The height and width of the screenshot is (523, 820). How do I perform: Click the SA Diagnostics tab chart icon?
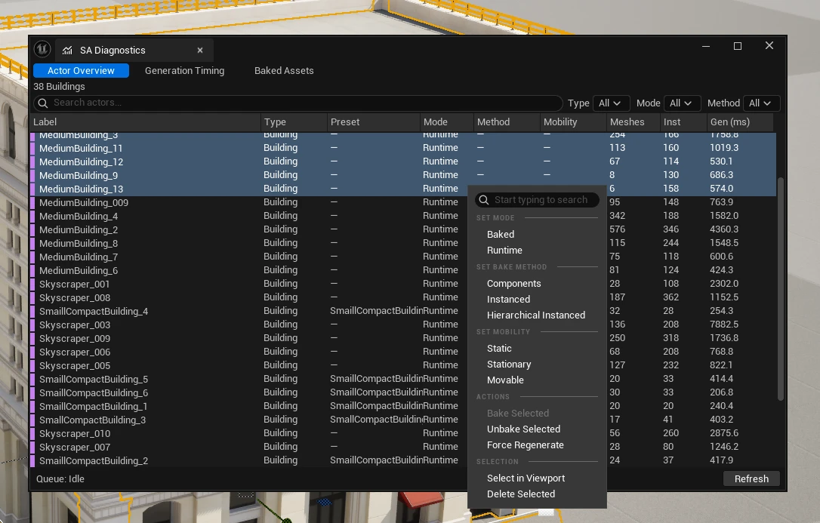pyautogui.click(x=67, y=50)
